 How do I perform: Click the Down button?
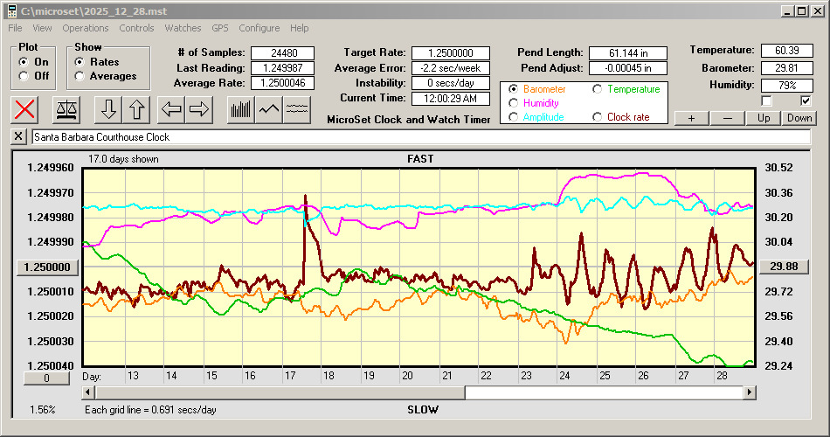click(x=799, y=118)
